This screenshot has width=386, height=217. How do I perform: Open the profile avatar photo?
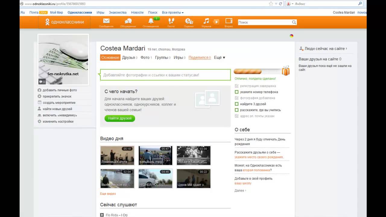click(63, 59)
